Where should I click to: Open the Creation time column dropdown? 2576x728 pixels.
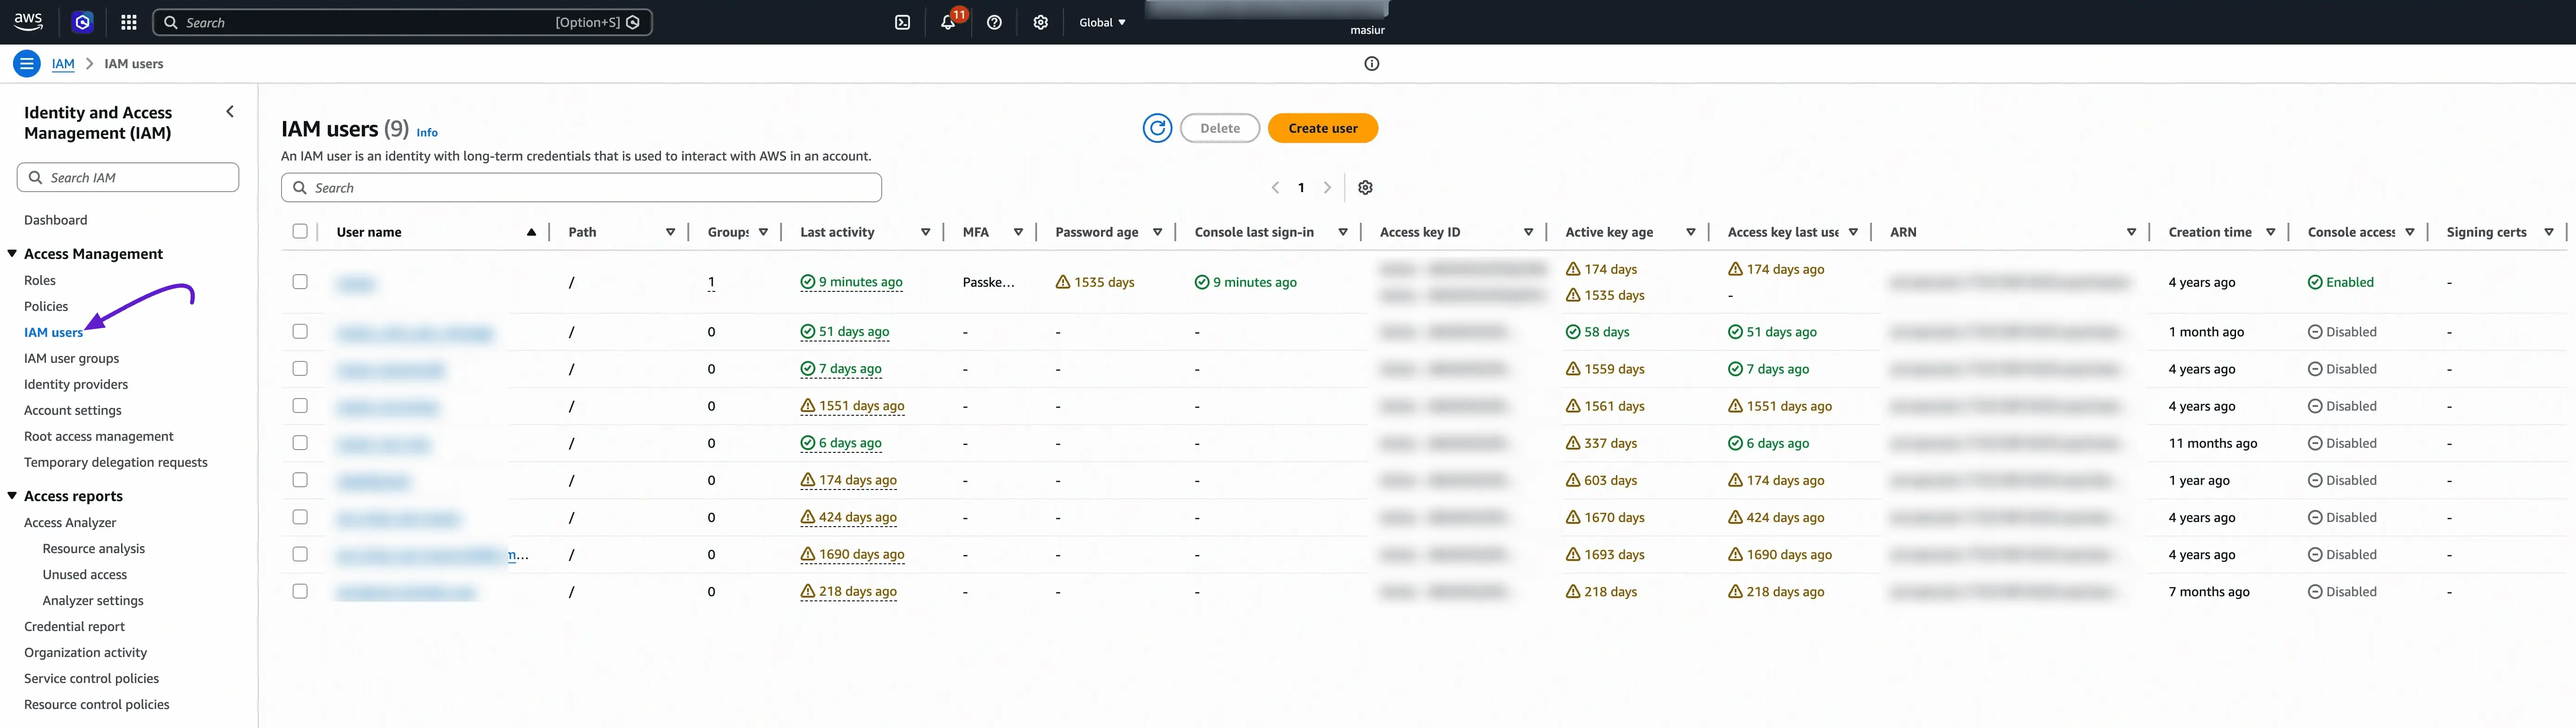[x=2270, y=232]
